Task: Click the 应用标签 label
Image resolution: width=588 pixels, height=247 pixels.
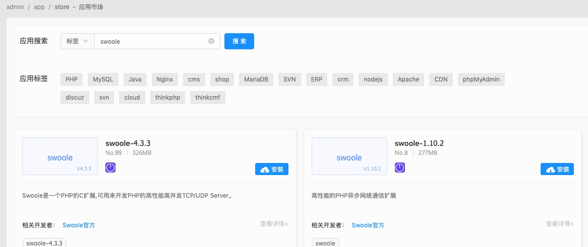Action: (34, 78)
